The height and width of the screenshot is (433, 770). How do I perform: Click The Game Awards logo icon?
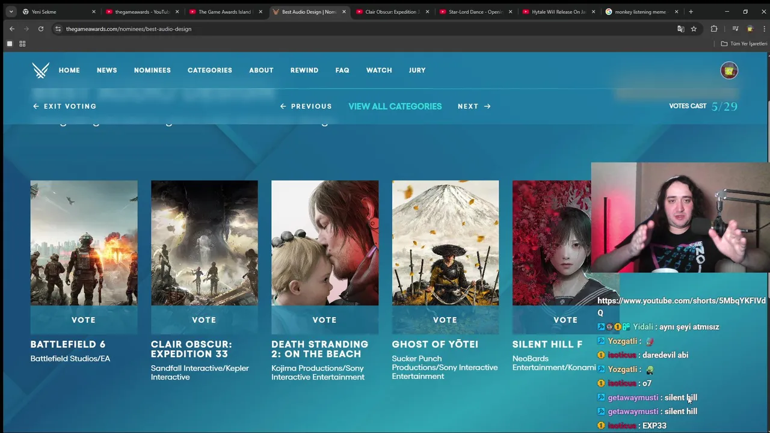[41, 70]
